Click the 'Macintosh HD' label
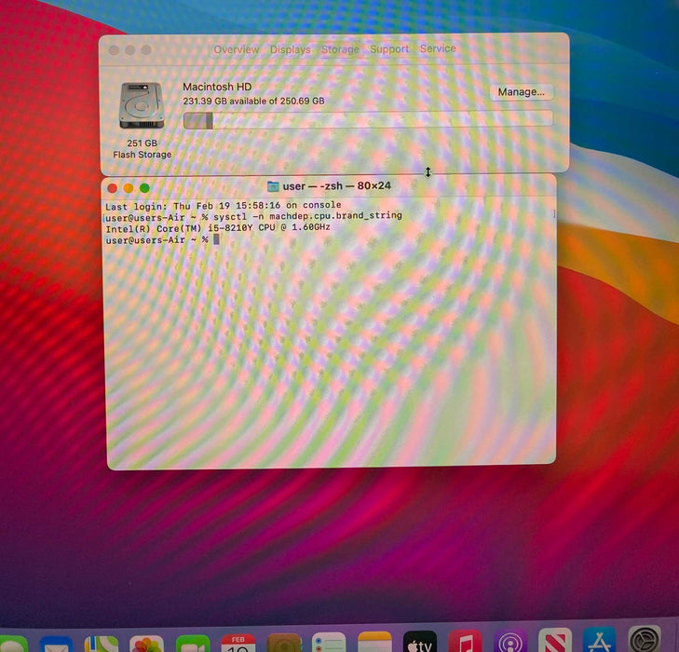The width and height of the screenshot is (679, 652). (217, 87)
